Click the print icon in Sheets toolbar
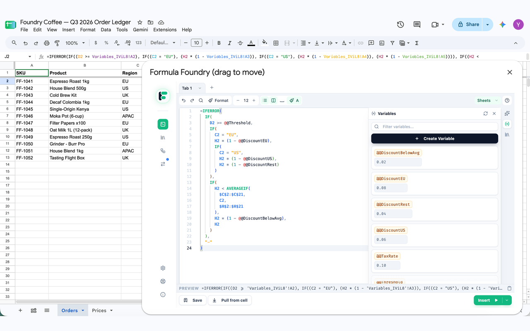530x331 pixels. coord(47,43)
